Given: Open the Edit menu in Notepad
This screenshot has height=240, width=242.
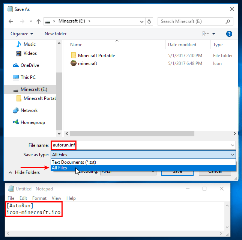Looking at the screenshot, I should point(23,198).
